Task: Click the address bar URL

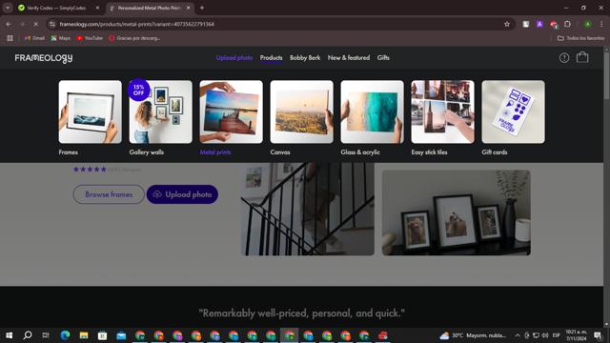Action: tap(137, 24)
